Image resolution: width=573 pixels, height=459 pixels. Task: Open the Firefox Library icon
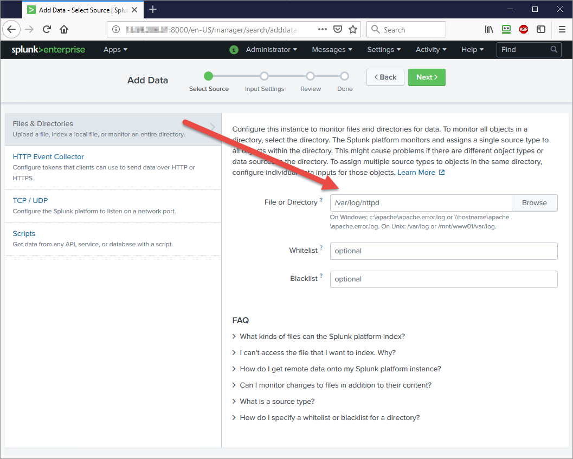coord(489,29)
